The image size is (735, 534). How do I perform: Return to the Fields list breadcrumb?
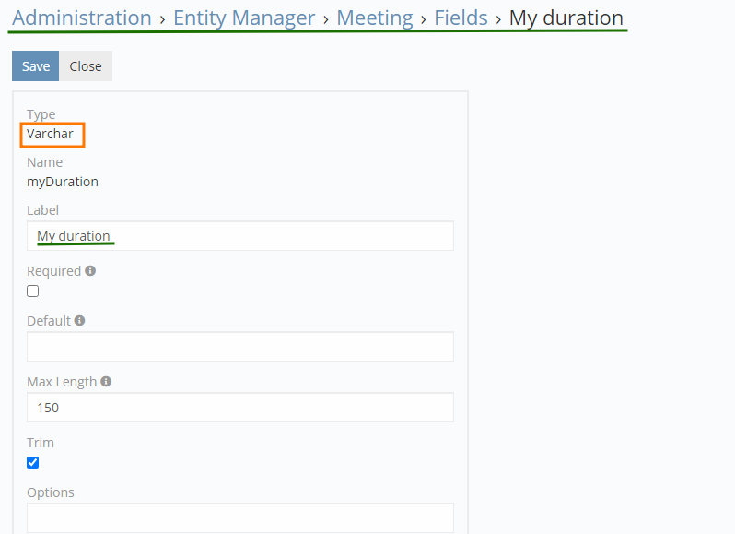[461, 18]
